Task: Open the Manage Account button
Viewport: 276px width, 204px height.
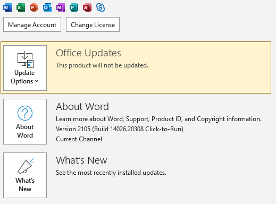Action: (x=32, y=24)
